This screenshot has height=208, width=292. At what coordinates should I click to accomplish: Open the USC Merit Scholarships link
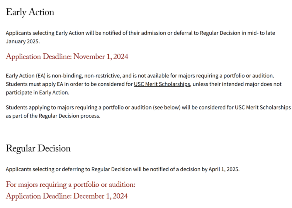[x=162, y=84]
